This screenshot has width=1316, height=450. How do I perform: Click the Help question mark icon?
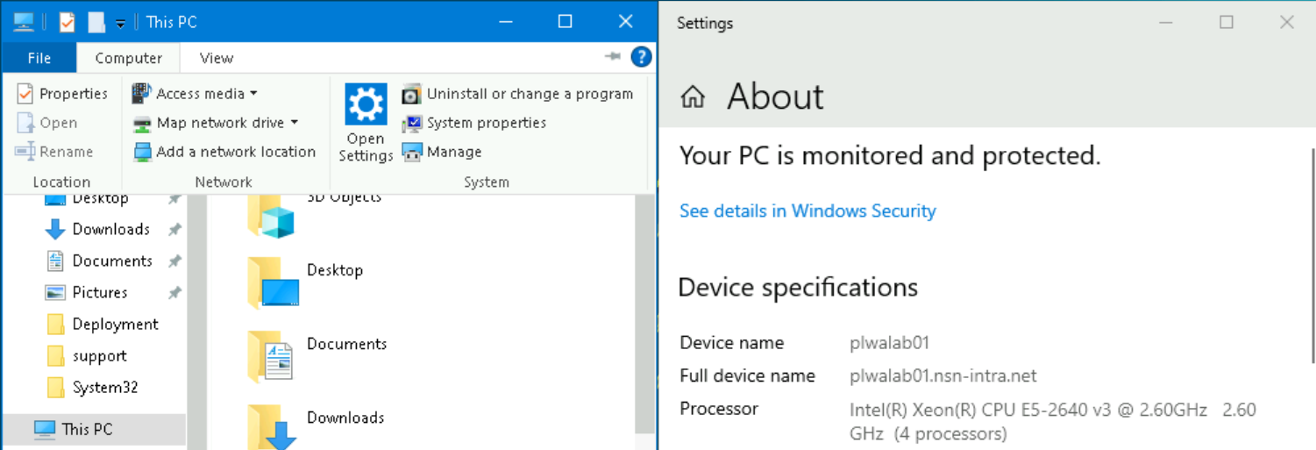(641, 58)
